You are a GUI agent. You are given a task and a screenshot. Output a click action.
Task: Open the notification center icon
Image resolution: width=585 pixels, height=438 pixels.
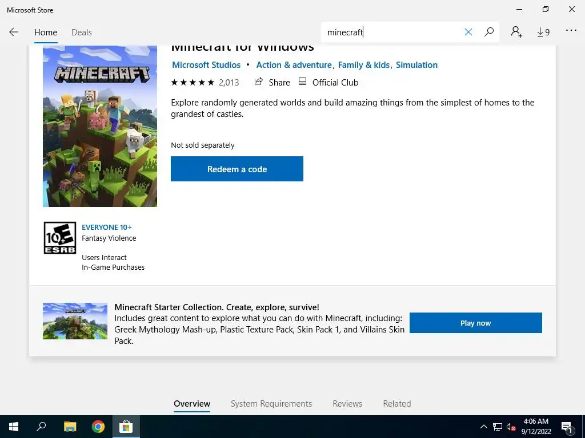coord(567,427)
